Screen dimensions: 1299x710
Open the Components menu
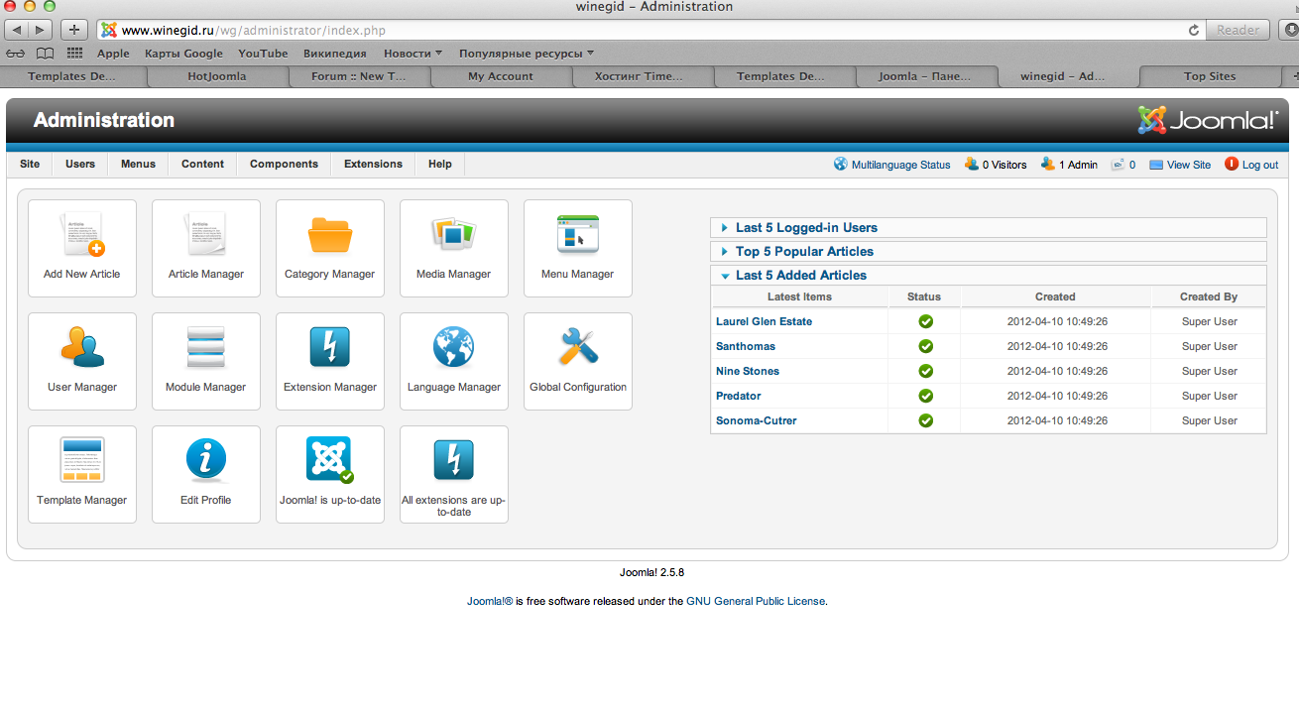point(284,164)
